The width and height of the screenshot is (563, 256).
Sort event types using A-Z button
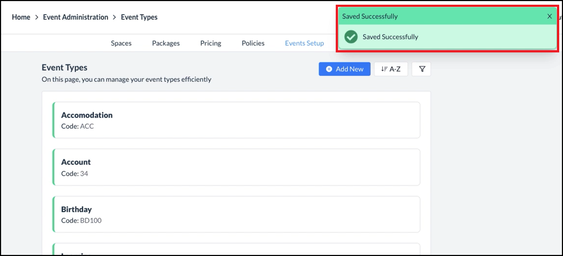click(391, 69)
